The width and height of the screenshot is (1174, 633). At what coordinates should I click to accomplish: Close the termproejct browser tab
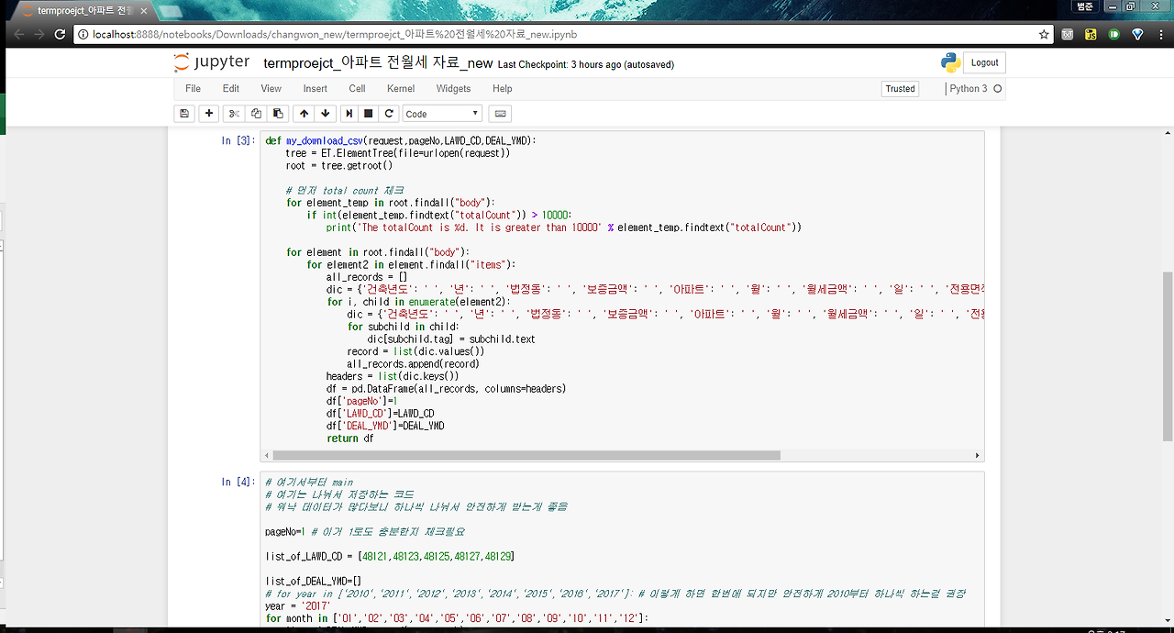pyautogui.click(x=142, y=11)
